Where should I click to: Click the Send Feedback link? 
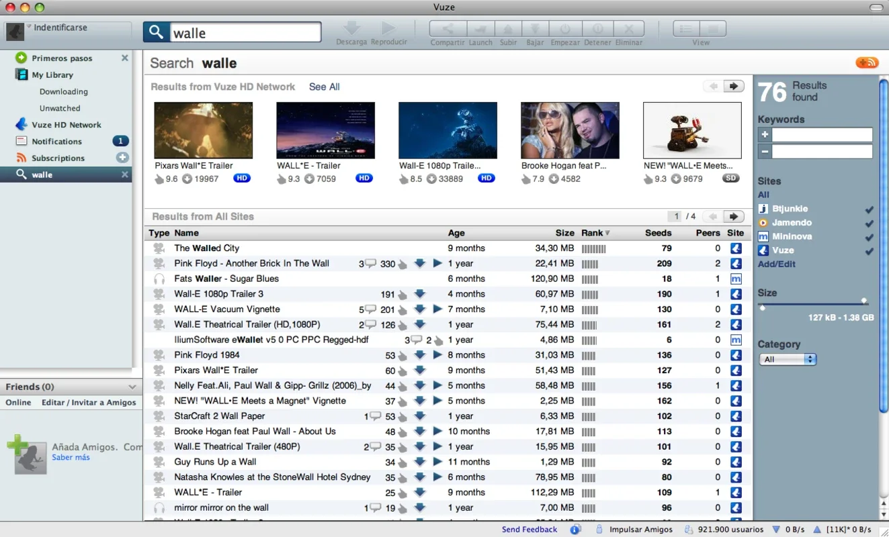(530, 530)
